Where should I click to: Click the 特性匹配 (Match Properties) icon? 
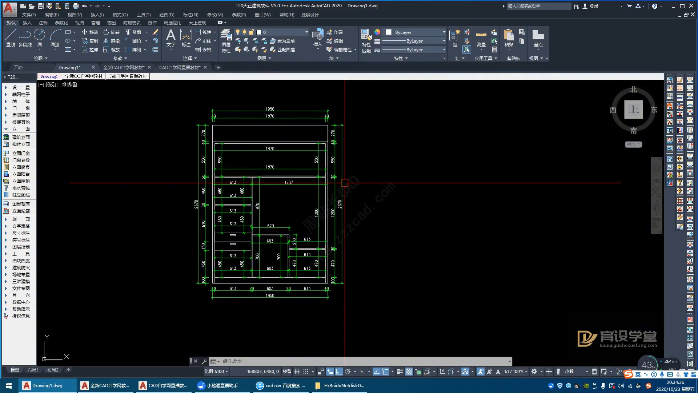pyautogui.click(x=366, y=41)
